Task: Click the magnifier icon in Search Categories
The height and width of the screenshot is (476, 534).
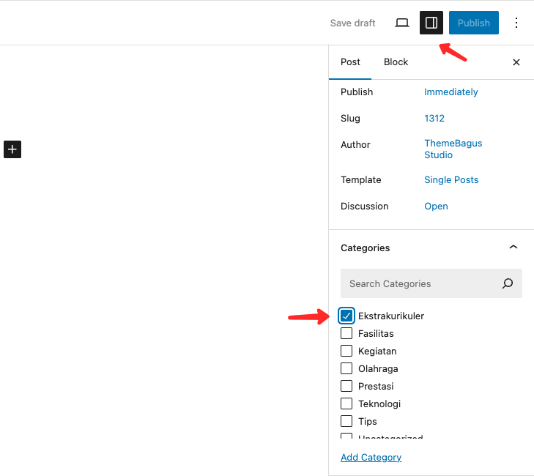Action: (x=508, y=283)
